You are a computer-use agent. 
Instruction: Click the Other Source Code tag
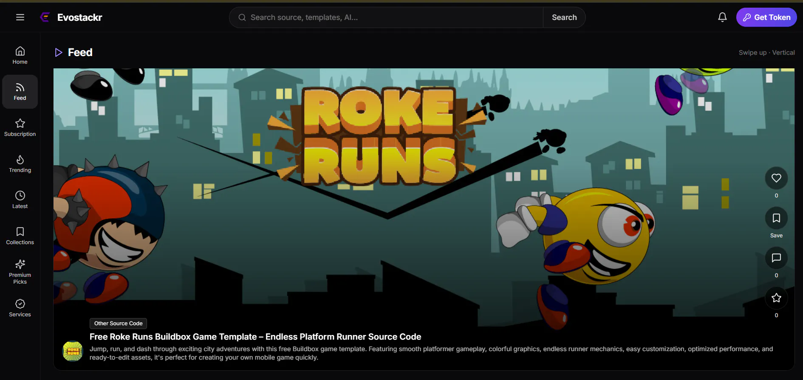[119, 324]
